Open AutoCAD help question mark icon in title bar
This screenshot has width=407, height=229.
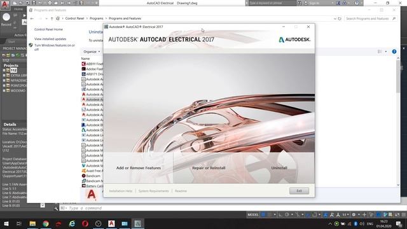coord(357,3)
